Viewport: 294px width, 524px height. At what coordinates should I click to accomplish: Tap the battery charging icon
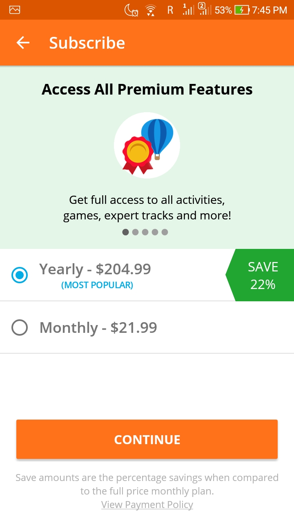[242, 10]
